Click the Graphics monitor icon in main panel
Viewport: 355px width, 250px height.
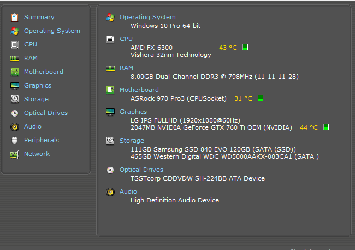110,112
